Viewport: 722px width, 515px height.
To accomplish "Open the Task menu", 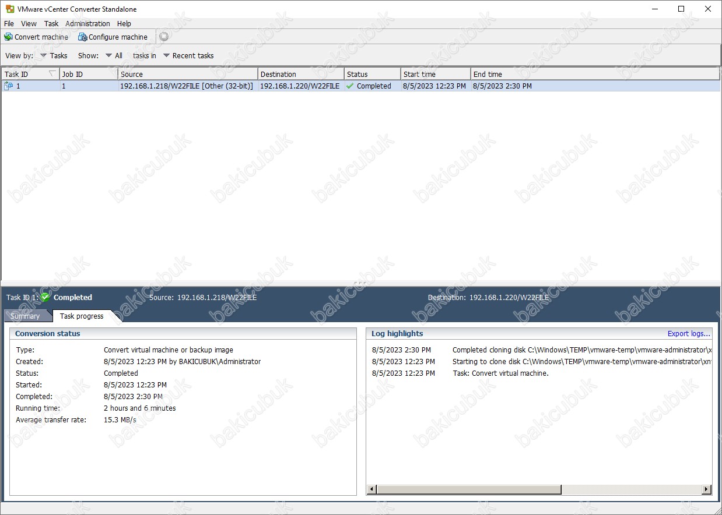I will [51, 23].
